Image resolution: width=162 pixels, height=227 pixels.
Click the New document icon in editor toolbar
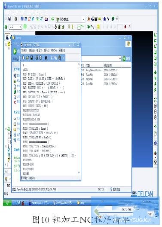[24, 58]
